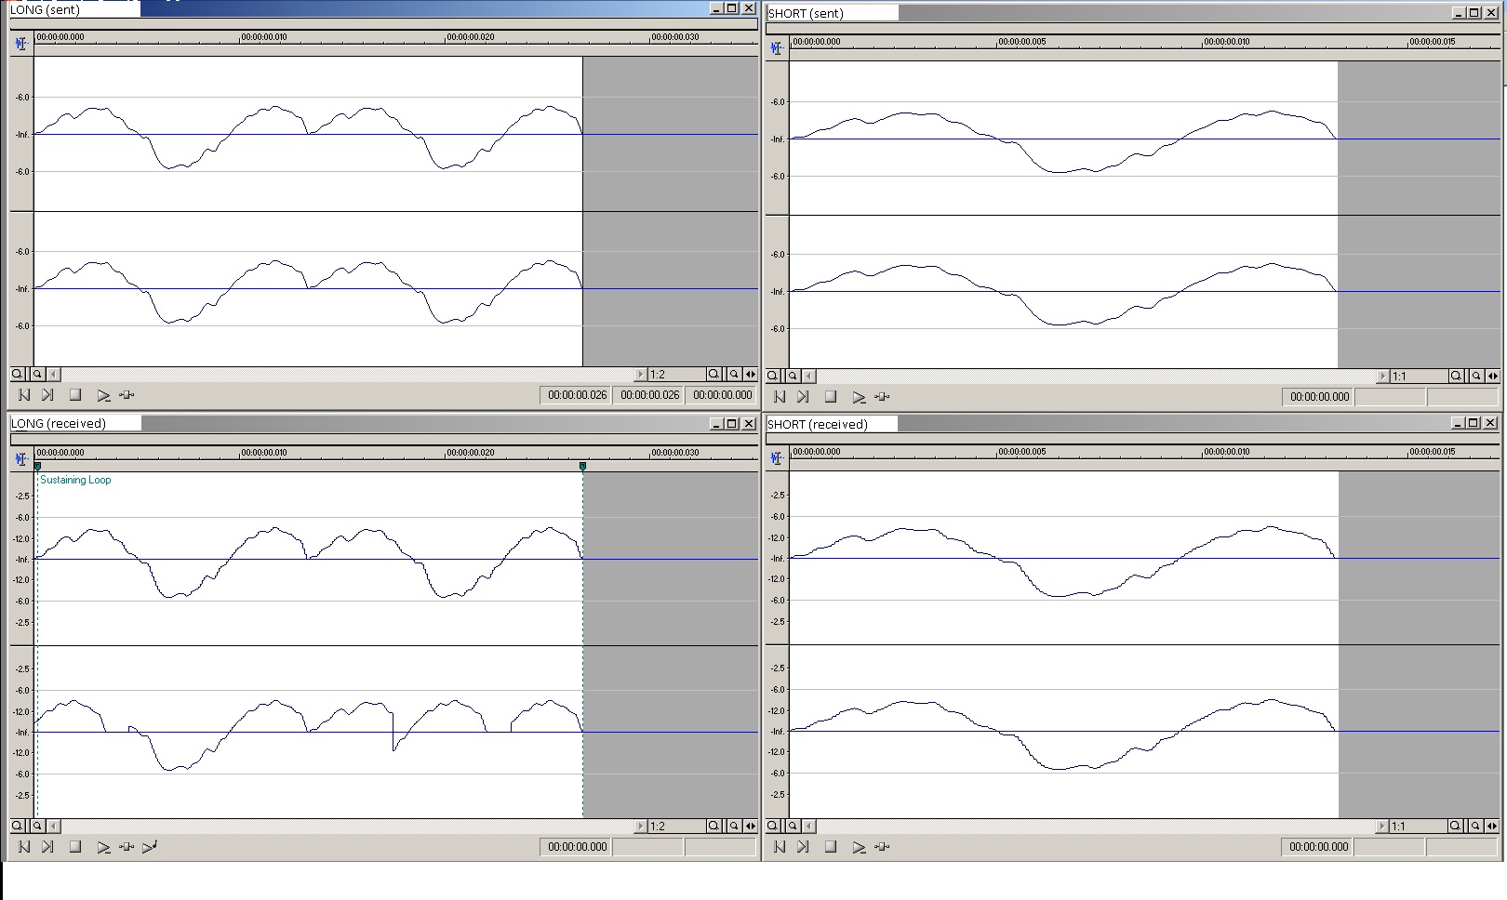Click level zoom-in magnifier in LONG (received)
Viewport: 1507px width, 900px height.
click(18, 826)
